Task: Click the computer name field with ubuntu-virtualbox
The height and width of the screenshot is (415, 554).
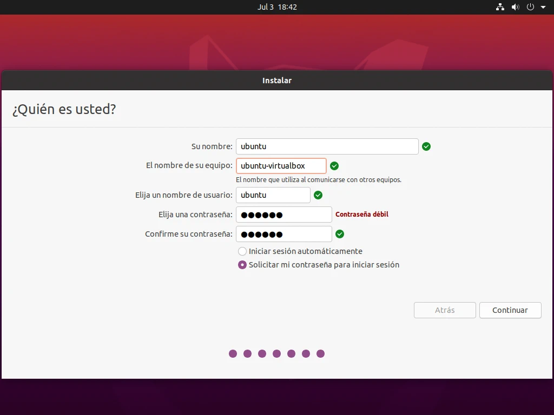Action: [x=281, y=166]
